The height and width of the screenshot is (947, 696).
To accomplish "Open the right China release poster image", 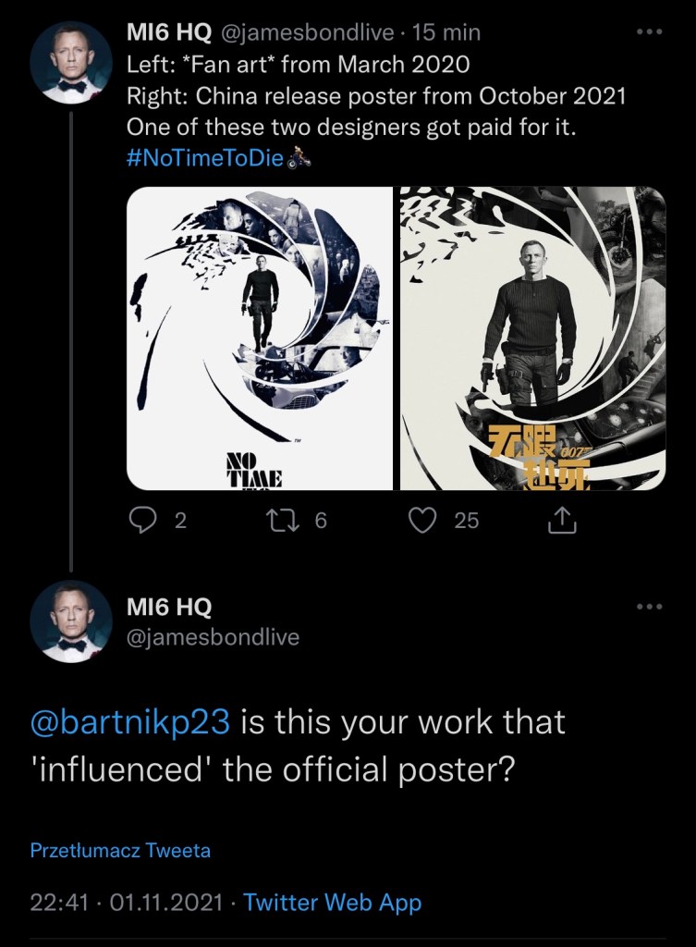I will point(532,338).
